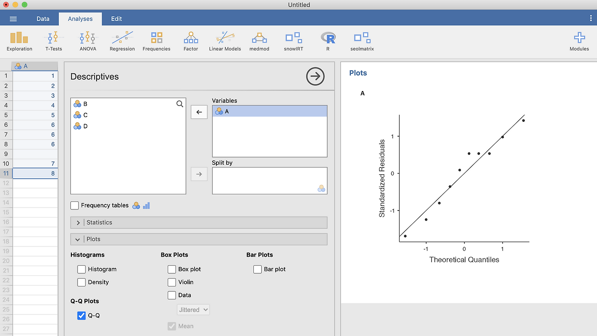
Task: Click the ordinal bars icon next to Frequency tables
Action: coord(146,205)
